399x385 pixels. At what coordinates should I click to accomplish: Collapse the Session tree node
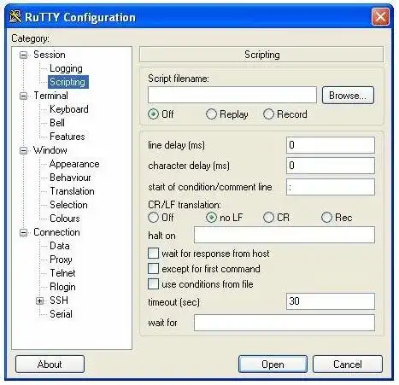pos(24,55)
